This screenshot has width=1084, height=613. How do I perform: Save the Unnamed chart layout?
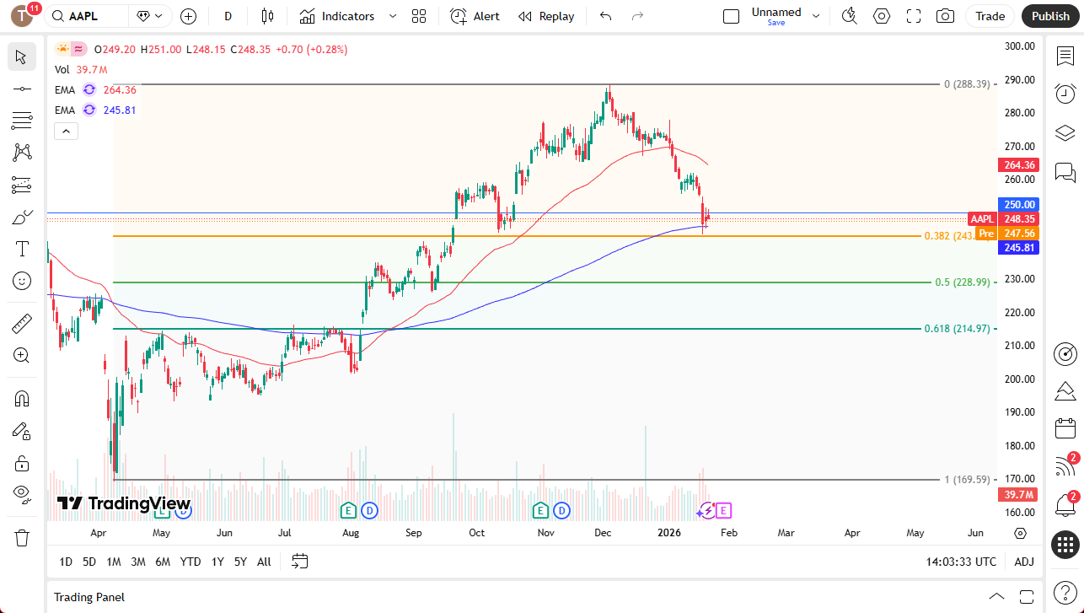pyautogui.click(x=776, y=16)
